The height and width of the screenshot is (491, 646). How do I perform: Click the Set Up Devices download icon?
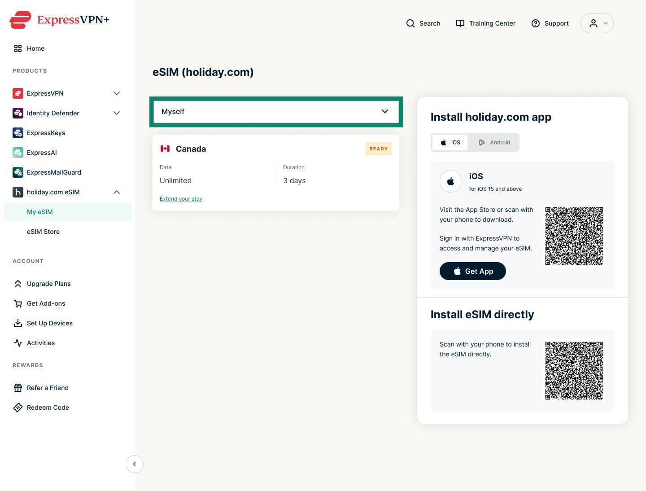[x=18, y=323]
